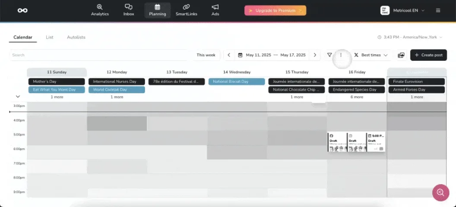Image resolution: width=456 pixels, height=207 pixels.
Task: Open the three-dot more options menu
Action: (341, 55)
